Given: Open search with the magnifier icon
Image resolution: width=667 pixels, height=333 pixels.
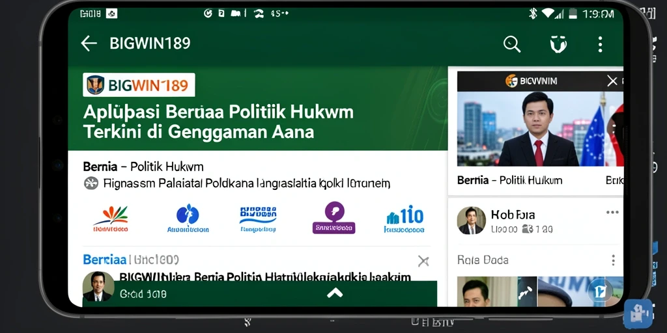Looking at the screenshot, I should [512, 44].
